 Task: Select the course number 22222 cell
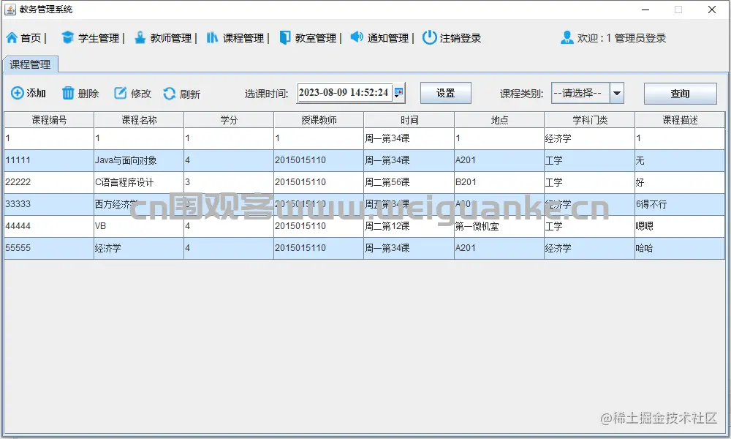[49, 182]
